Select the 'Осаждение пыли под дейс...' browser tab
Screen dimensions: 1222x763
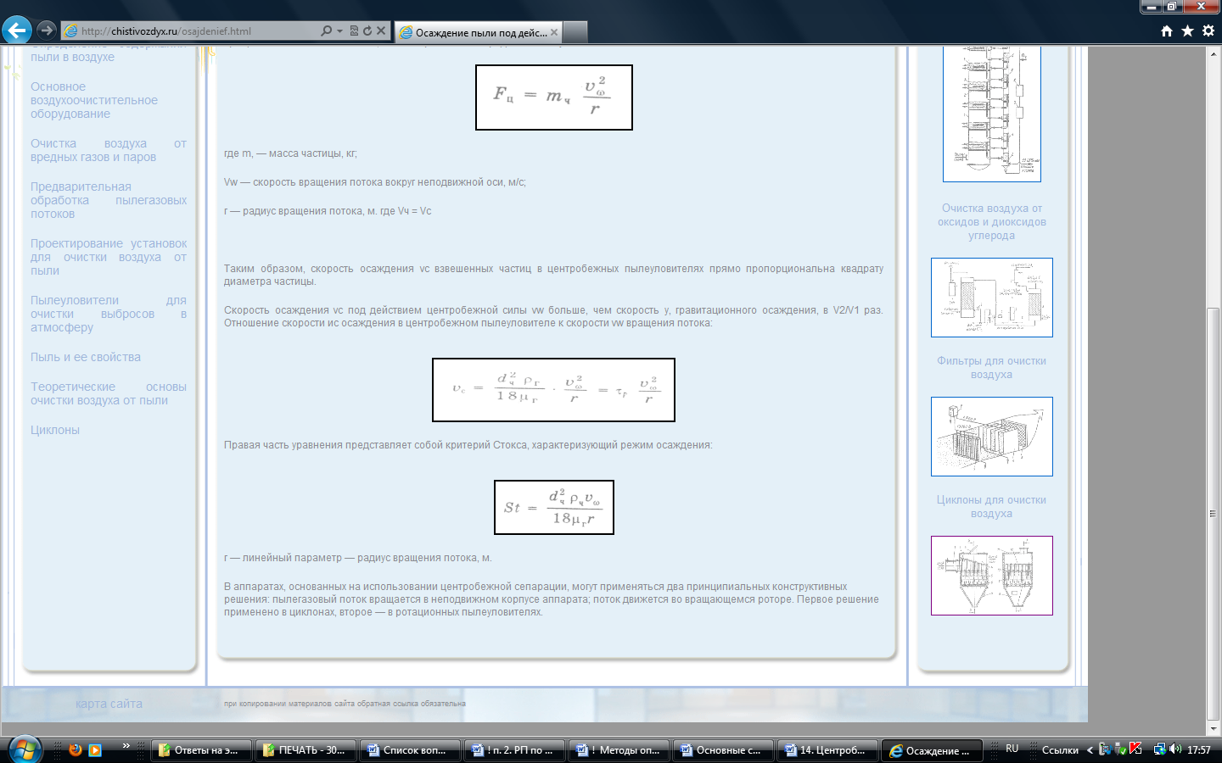[478, 32]
